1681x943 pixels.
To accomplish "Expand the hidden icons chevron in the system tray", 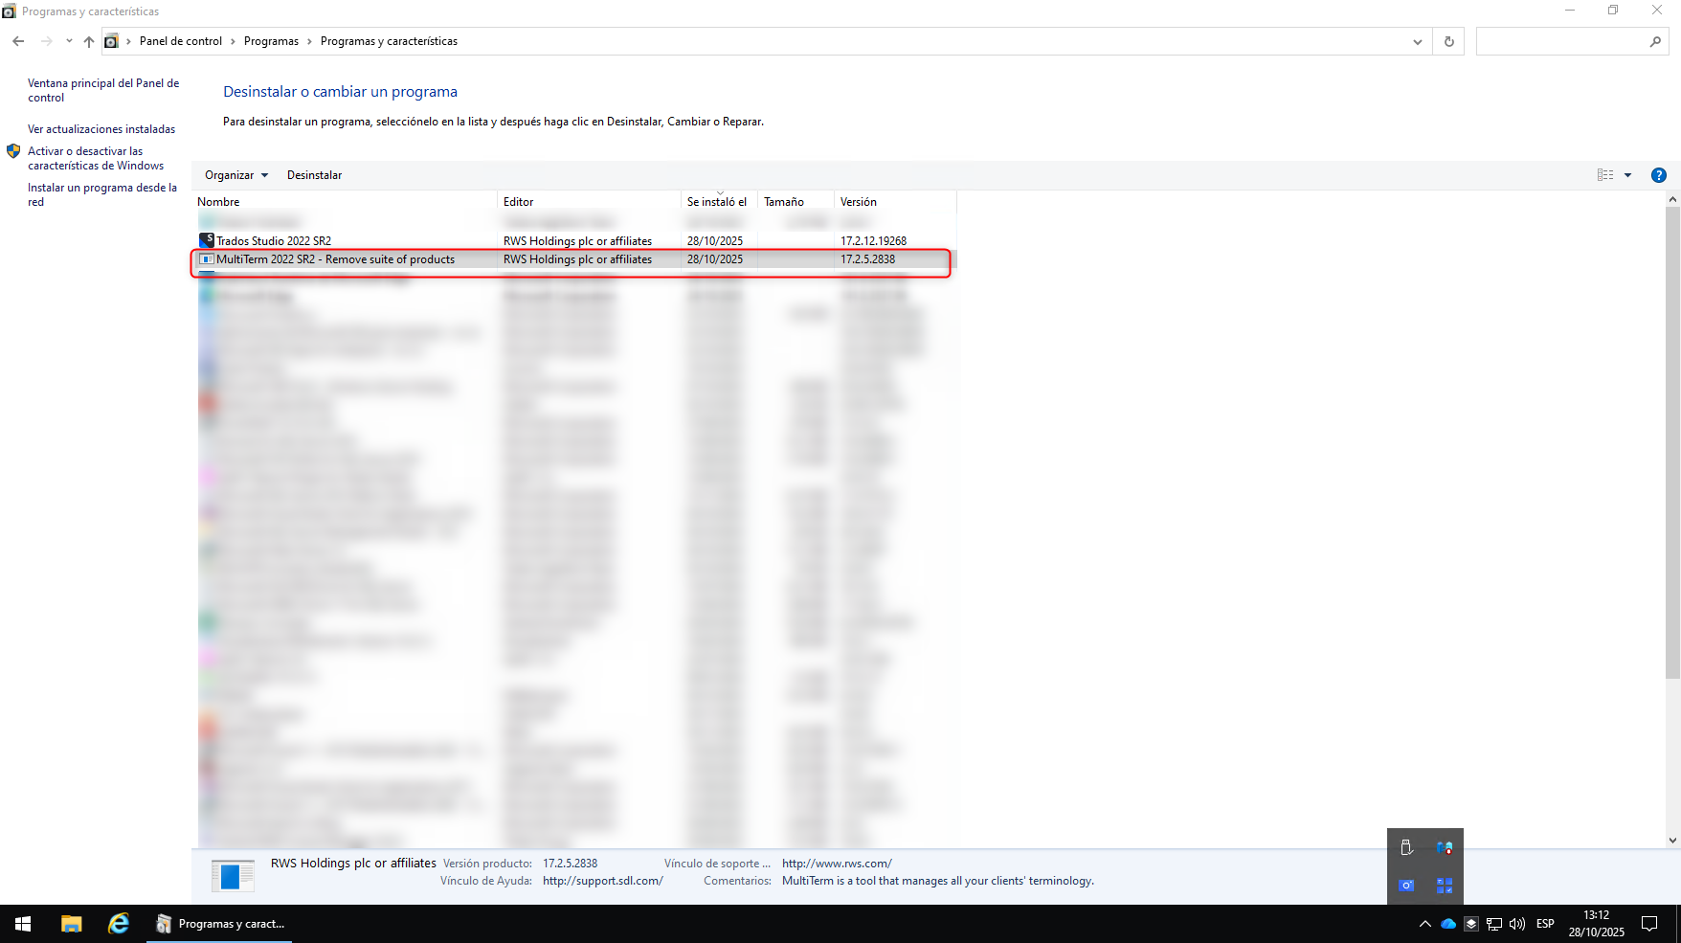I will (1425, 923).
